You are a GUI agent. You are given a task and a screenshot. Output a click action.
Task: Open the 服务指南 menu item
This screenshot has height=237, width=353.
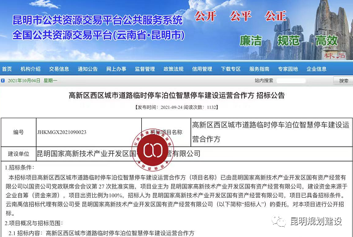(x=259, y=69)
